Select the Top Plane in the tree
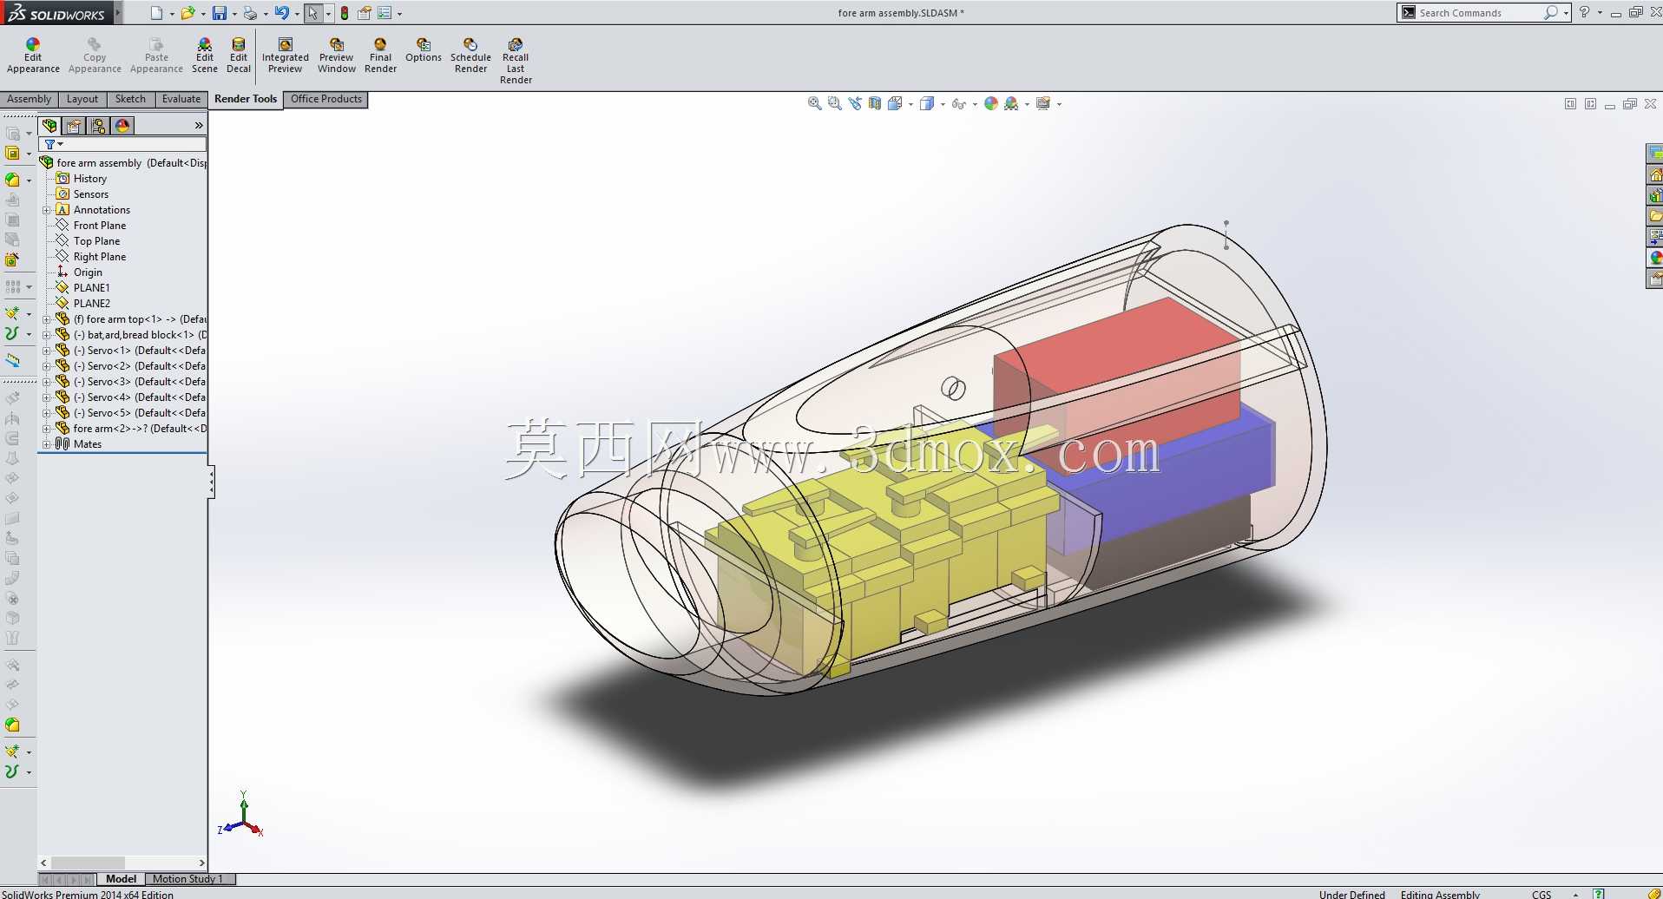This screenshot has width=1663, height=899. tap(96, 241)
